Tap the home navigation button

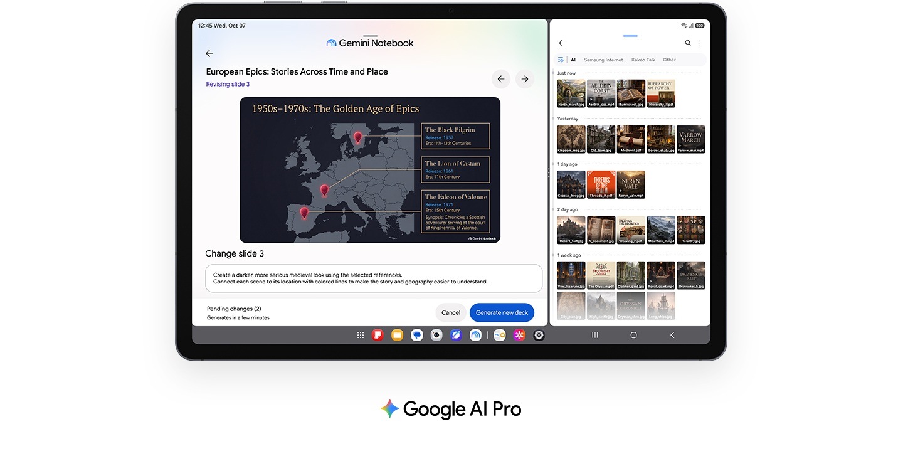(x=633, y=336)
